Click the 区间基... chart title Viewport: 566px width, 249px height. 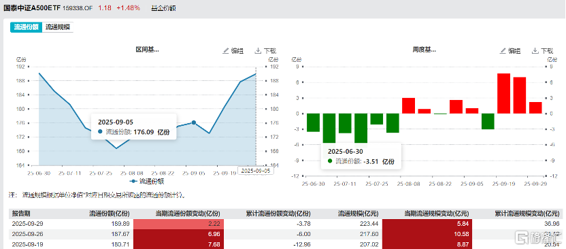[x=147, y=50]
